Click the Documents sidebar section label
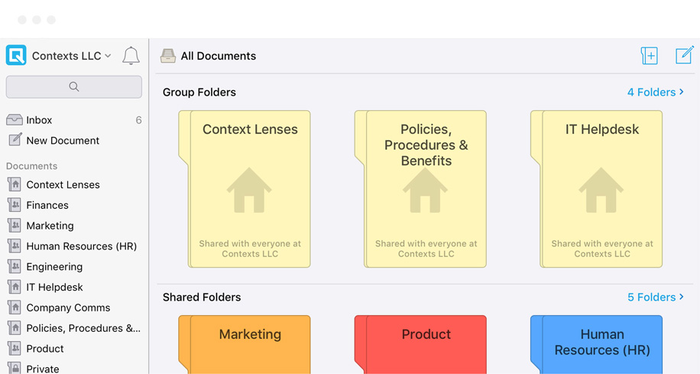This screenshot has height=374, width=700. click(31, 166)
